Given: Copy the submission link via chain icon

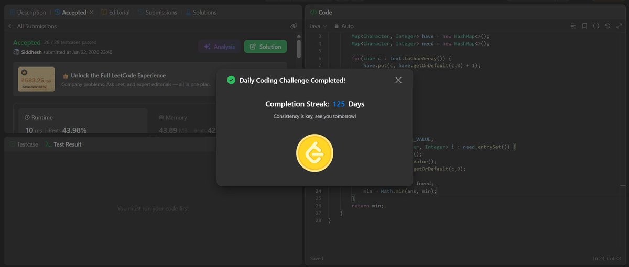Looking at the screenshot, I should click(294, 26).
